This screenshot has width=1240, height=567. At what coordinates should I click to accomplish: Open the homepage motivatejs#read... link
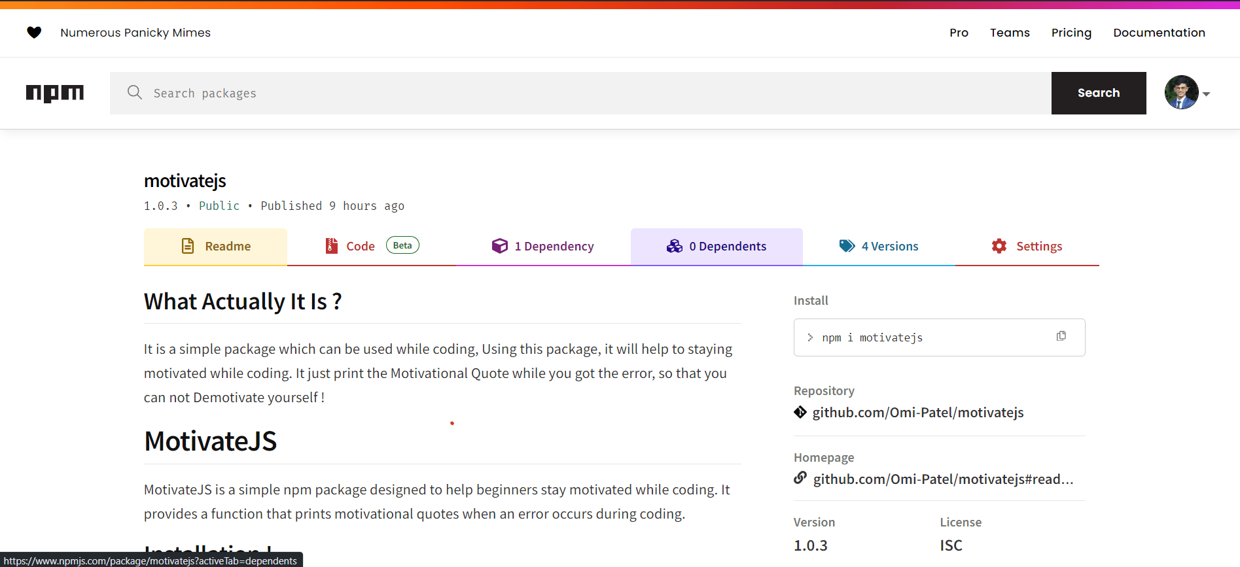pos(943,479)
